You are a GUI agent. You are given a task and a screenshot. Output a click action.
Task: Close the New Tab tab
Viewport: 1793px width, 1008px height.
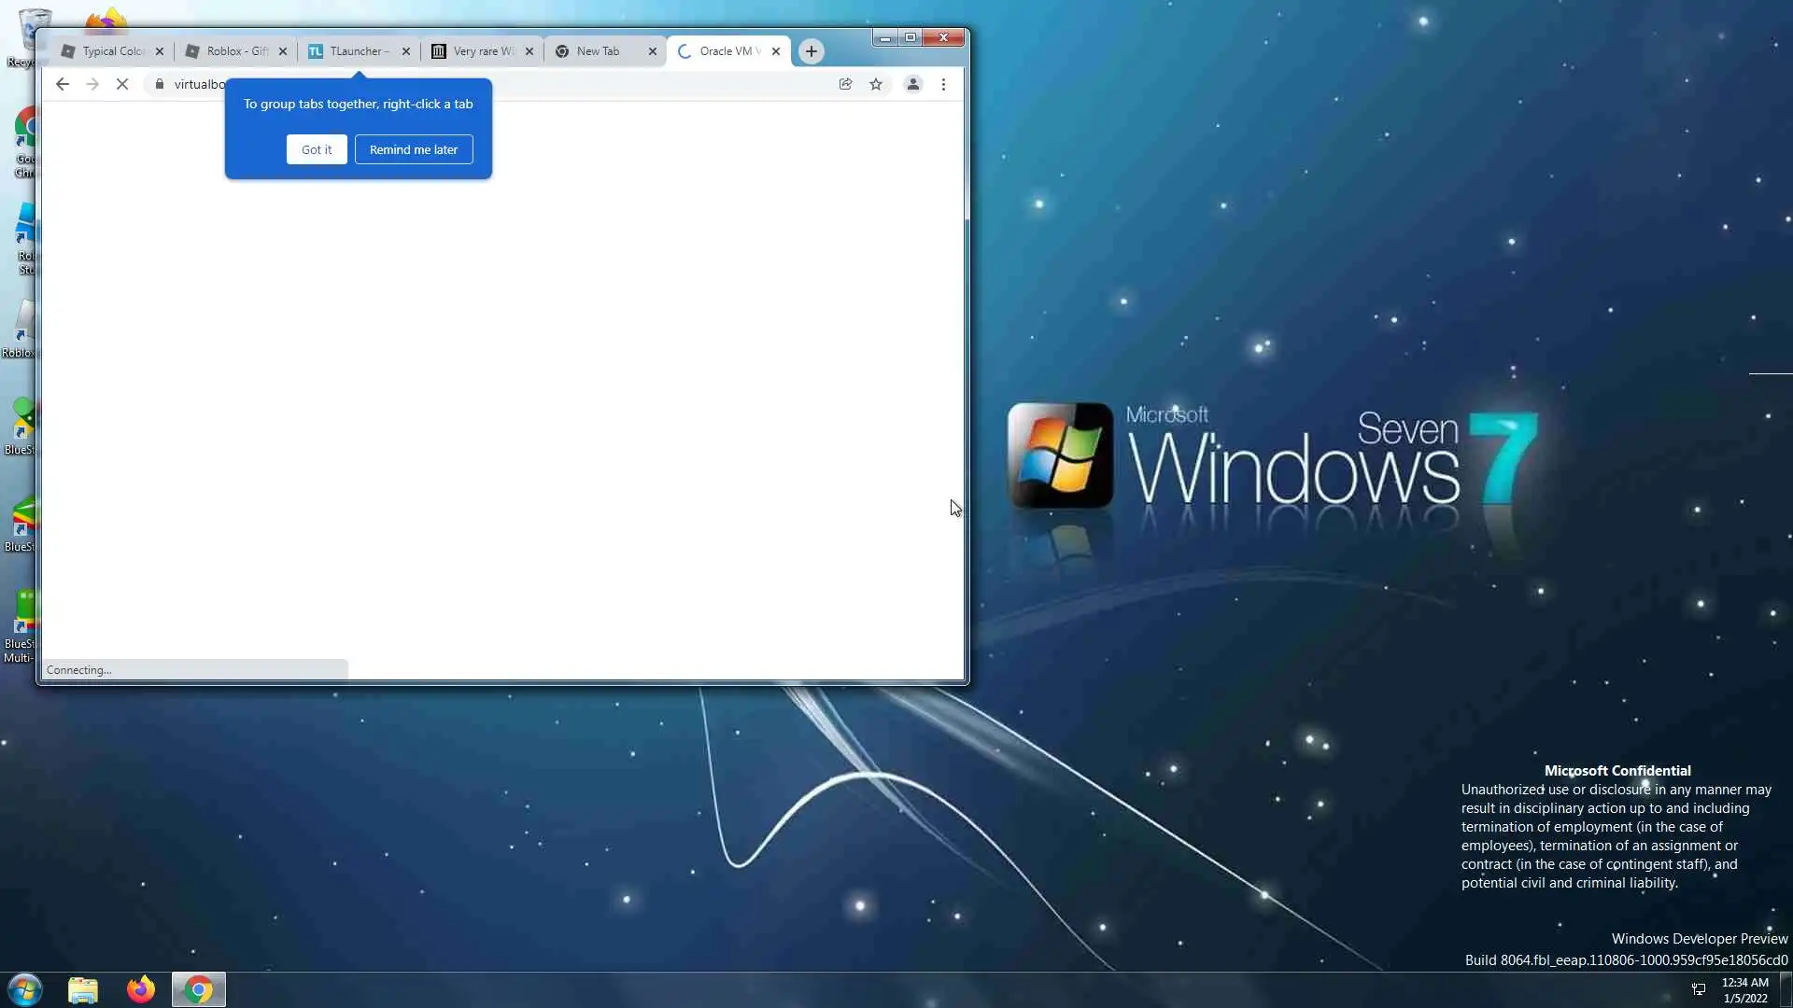coord(653,51)
